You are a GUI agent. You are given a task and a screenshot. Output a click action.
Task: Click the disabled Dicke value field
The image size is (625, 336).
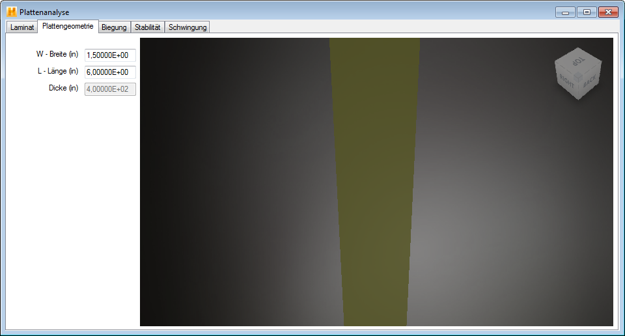pyautogui.click(x=110, y=89)
